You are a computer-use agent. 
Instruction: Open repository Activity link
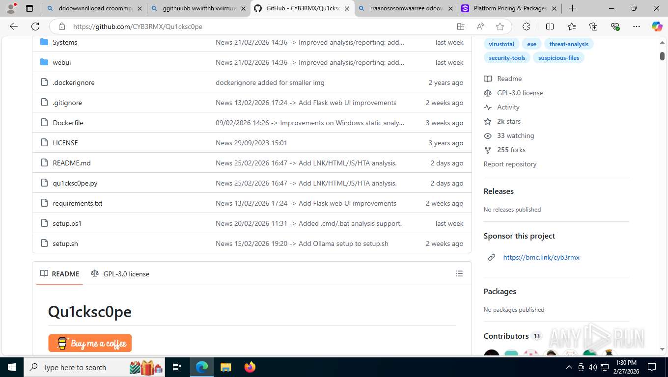click(x=501, y=107)
